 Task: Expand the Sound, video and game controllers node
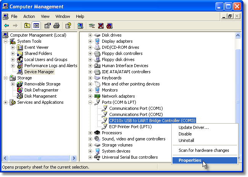coord(90,139)
